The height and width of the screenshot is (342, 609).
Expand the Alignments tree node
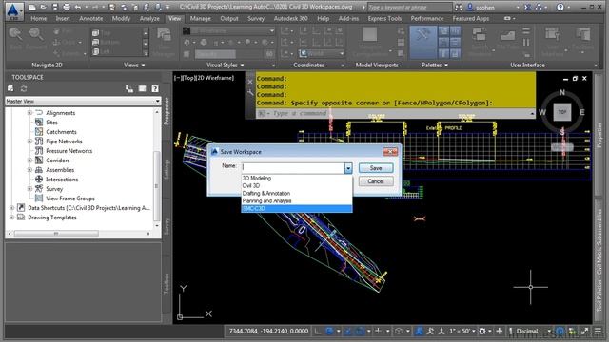(x=29, y=113)
